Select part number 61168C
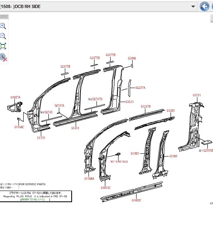Image resolution: width=213 pixels, height=227 pixels. (x=19, y=127)
